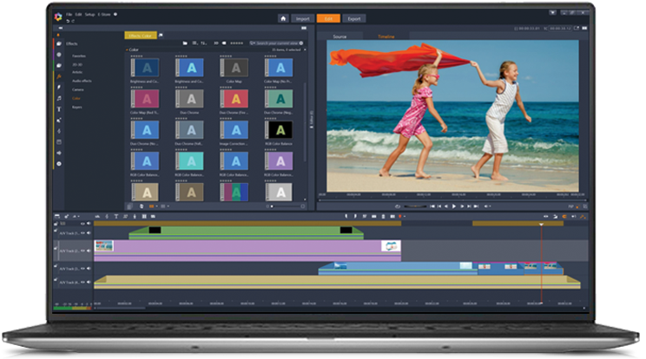Click the Effects: Color library tab
Screen dimensions: 646x359
tap(140, 36)
